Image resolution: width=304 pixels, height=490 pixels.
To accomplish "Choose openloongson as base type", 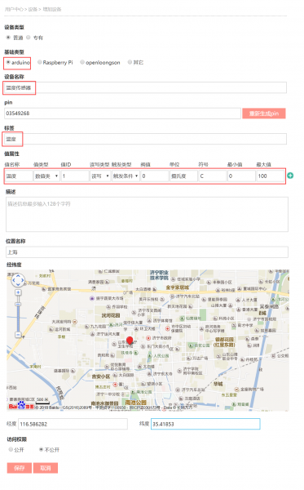I will pyautogui.click(x=82, y=62).
